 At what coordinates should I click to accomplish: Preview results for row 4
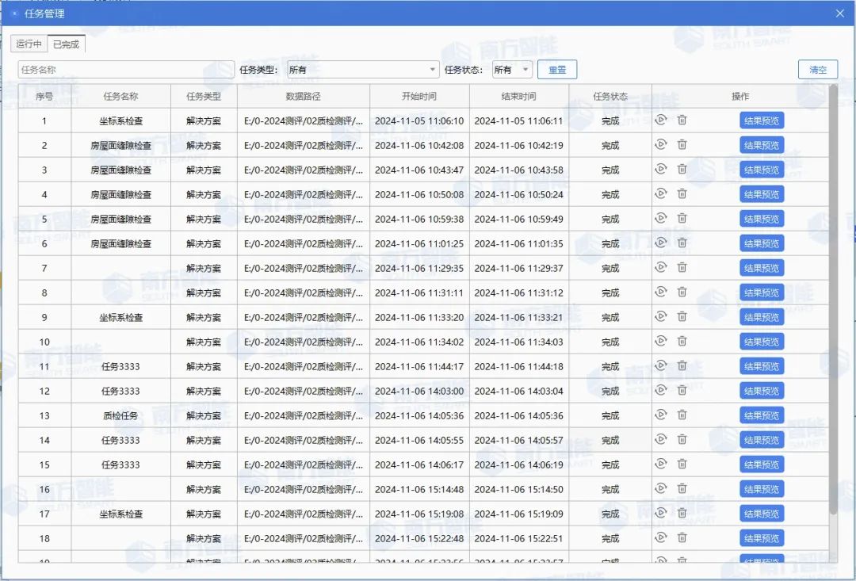pyautogui.click(x=762, y=194)
